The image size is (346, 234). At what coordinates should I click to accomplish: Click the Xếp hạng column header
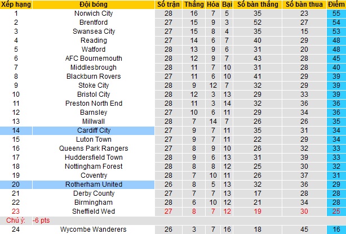point(16,4)
